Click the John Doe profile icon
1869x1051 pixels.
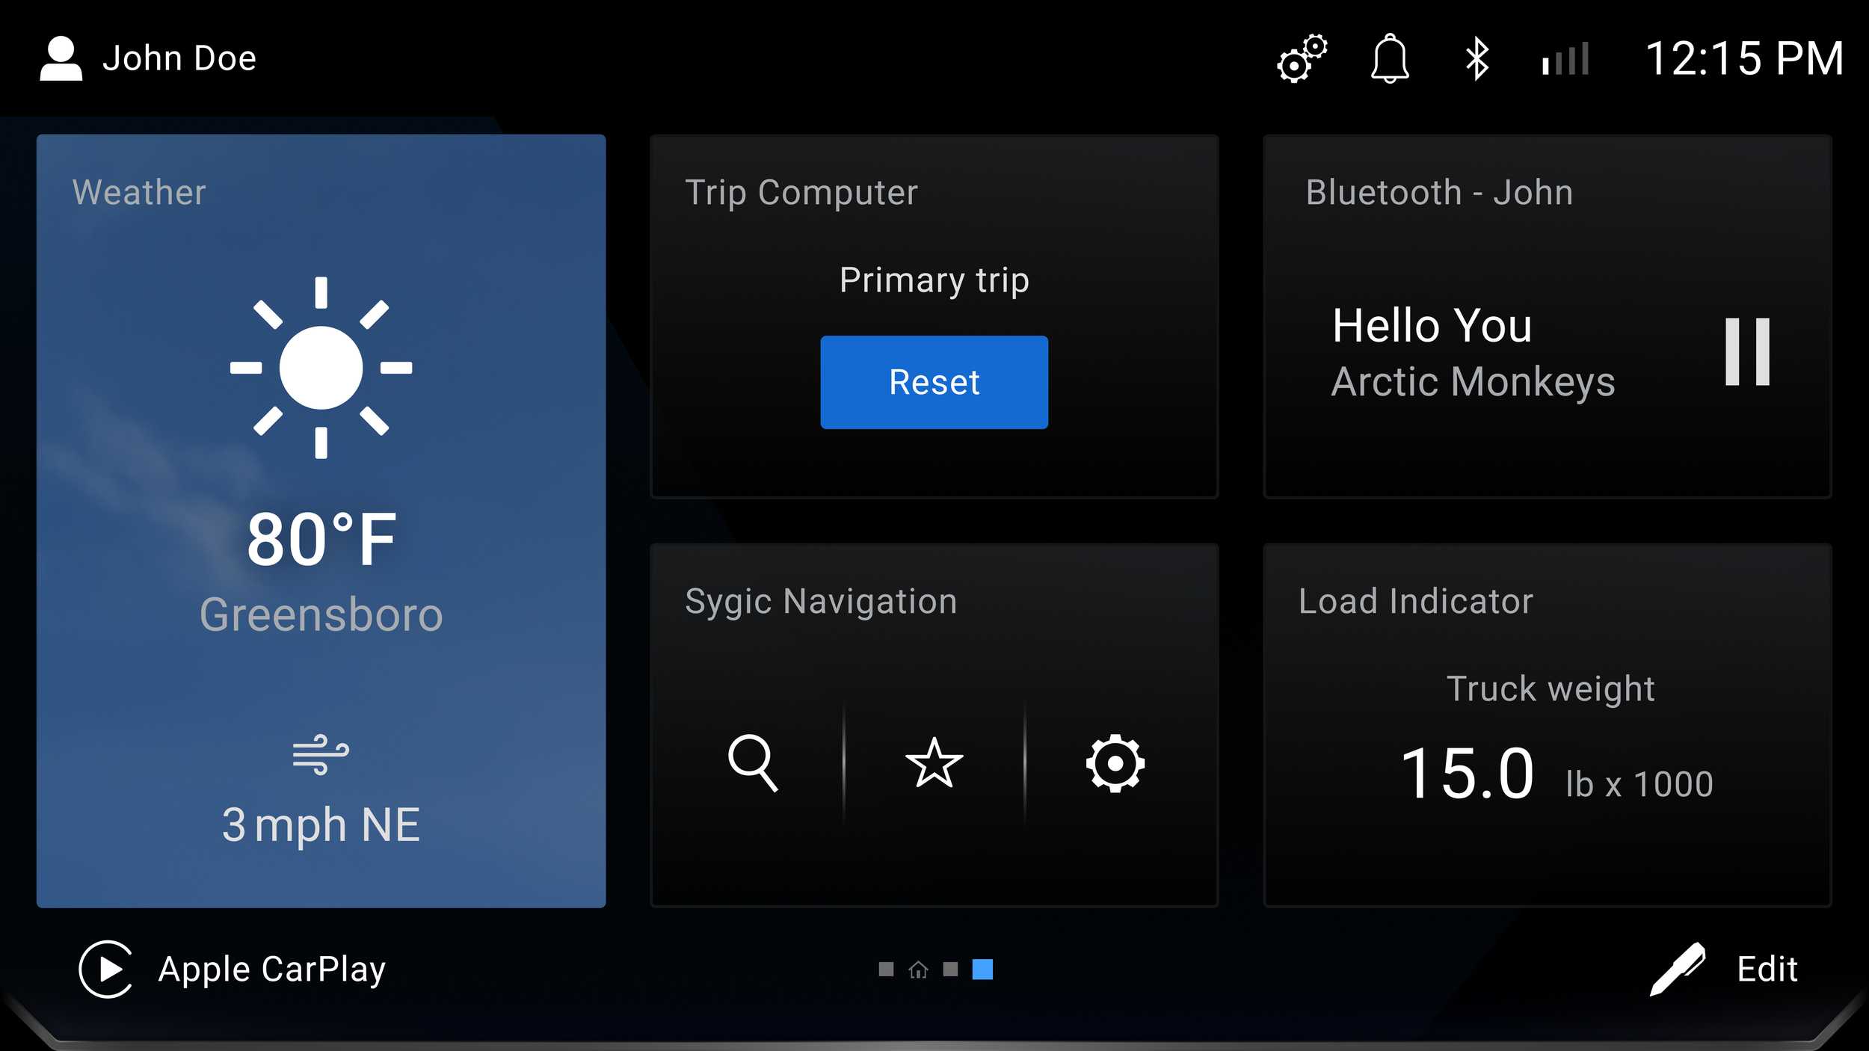point(61,58)
